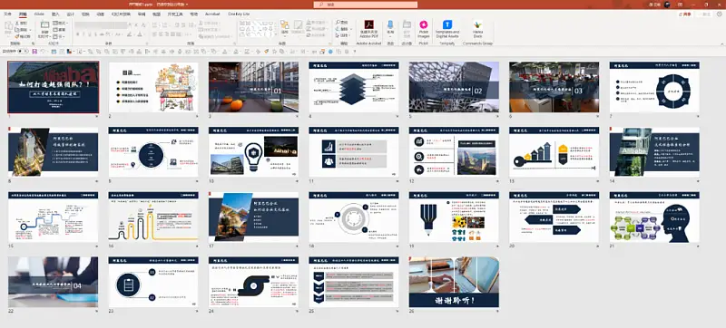Click the Create Adobe PDF icon
726x328 pixels.
point(369,25)
